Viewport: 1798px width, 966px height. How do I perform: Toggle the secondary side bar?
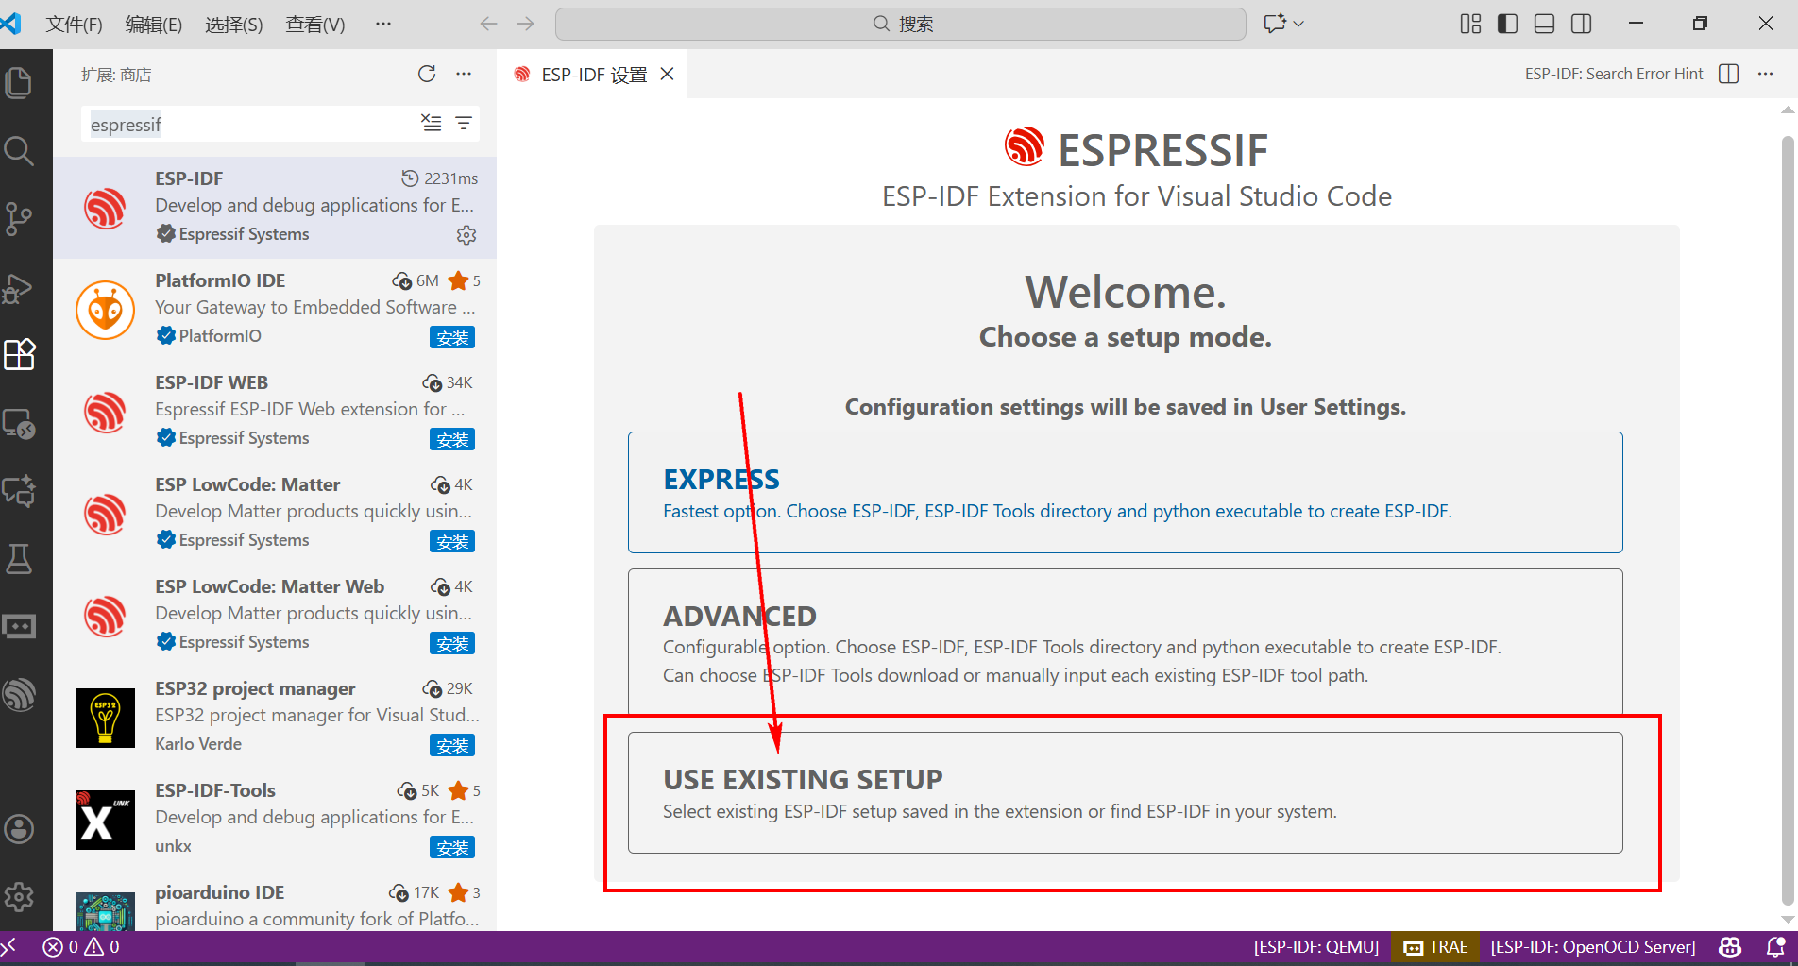[x=1581, y=24]
